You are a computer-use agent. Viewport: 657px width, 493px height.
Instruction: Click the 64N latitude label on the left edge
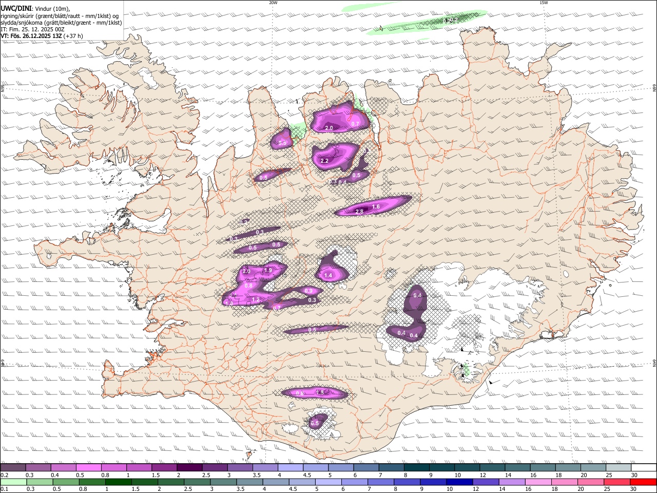tap(3, 363)
